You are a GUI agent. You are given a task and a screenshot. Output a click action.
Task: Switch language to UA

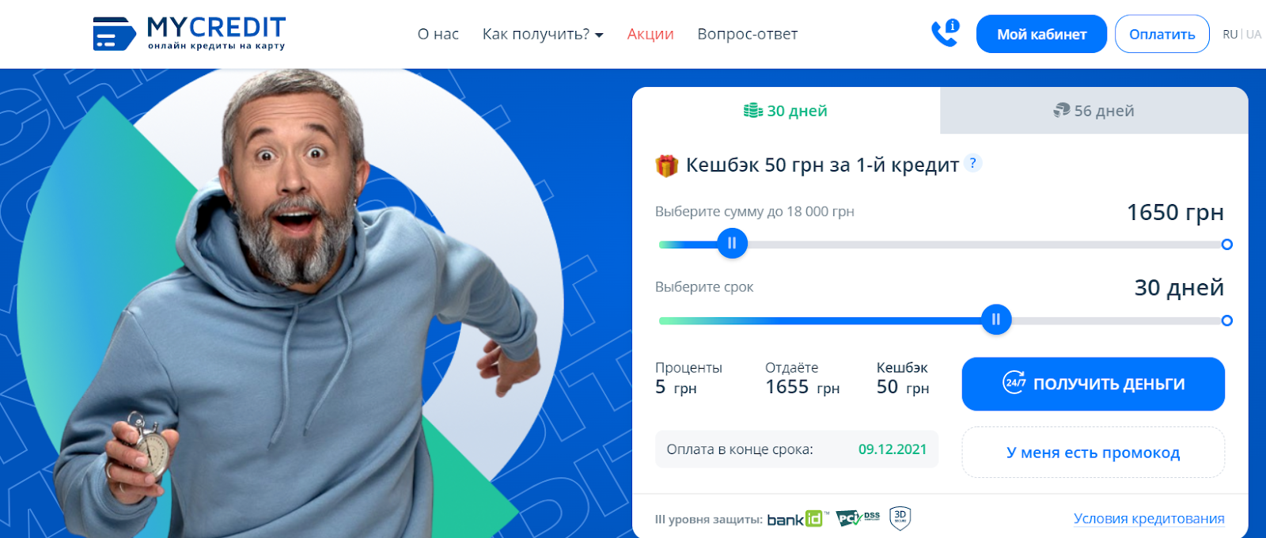1254,34
